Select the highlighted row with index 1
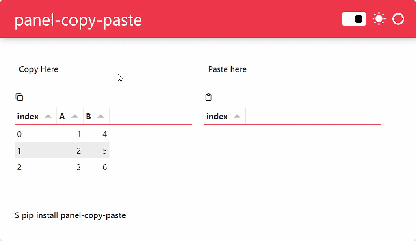The width and height of the screenshot is (416, 241). [61, 150]
